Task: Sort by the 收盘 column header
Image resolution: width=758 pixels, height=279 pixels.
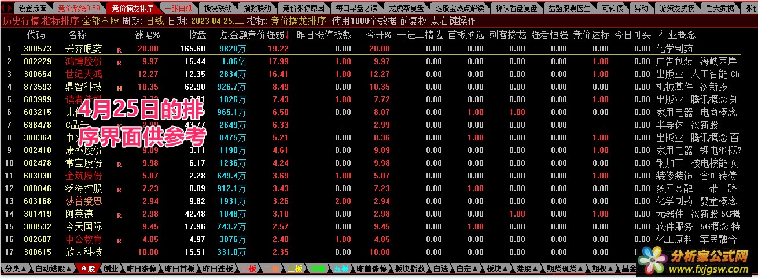Action: [x=197, y=35]
